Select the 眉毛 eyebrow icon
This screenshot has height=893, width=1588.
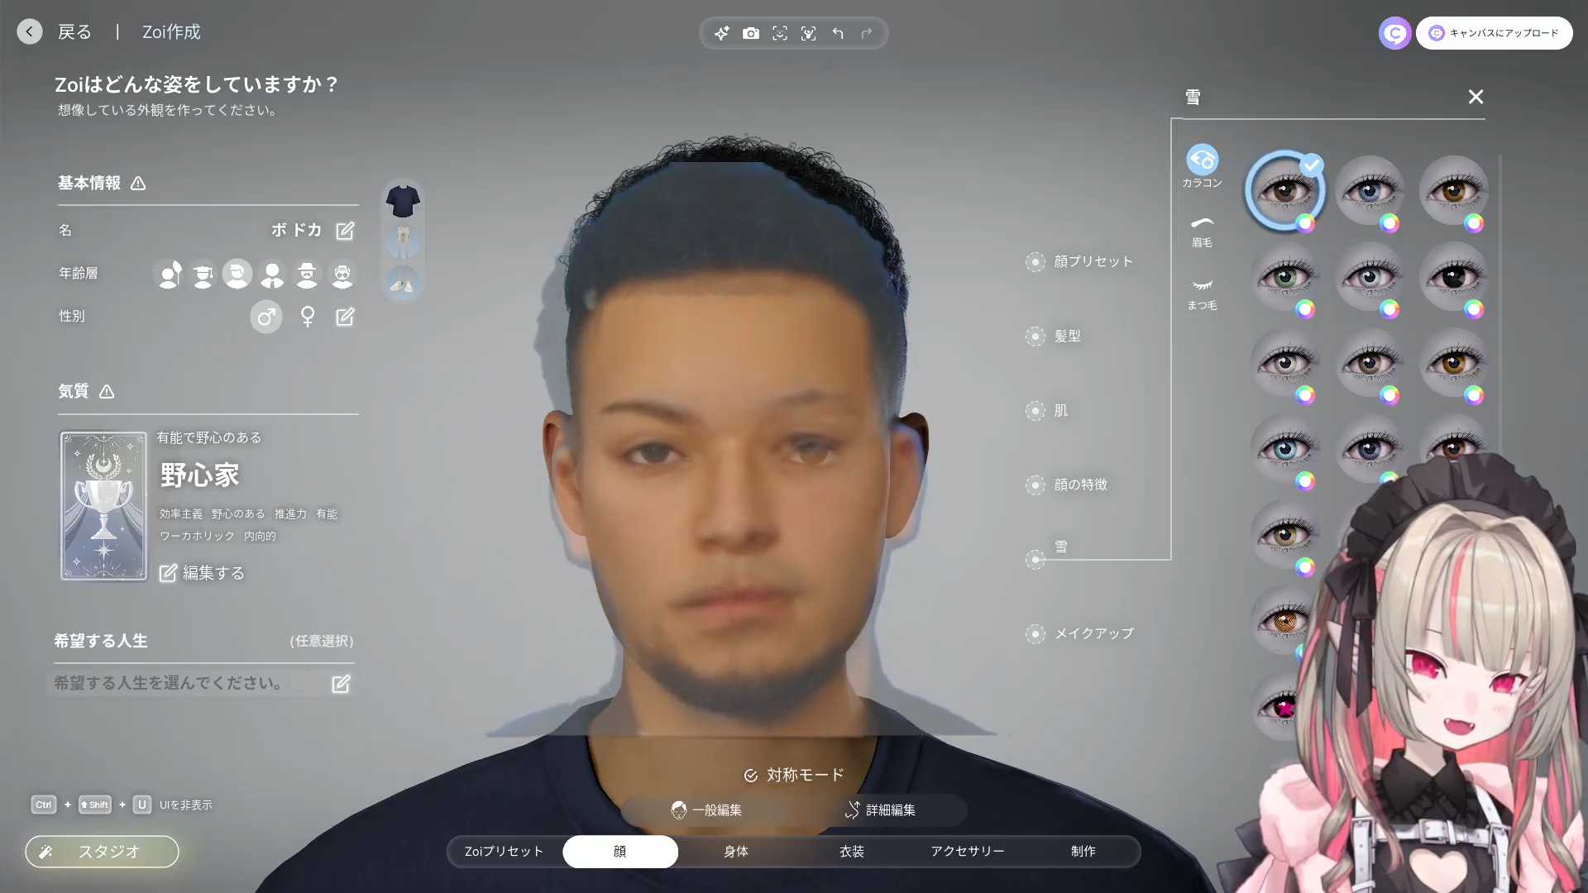coord(1202,223)
